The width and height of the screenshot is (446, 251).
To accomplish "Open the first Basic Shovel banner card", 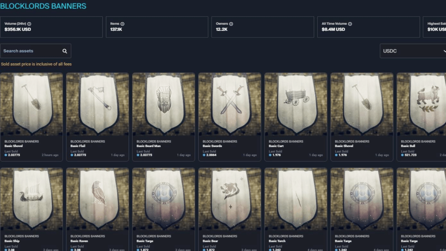I will click(x=31, y=117).
